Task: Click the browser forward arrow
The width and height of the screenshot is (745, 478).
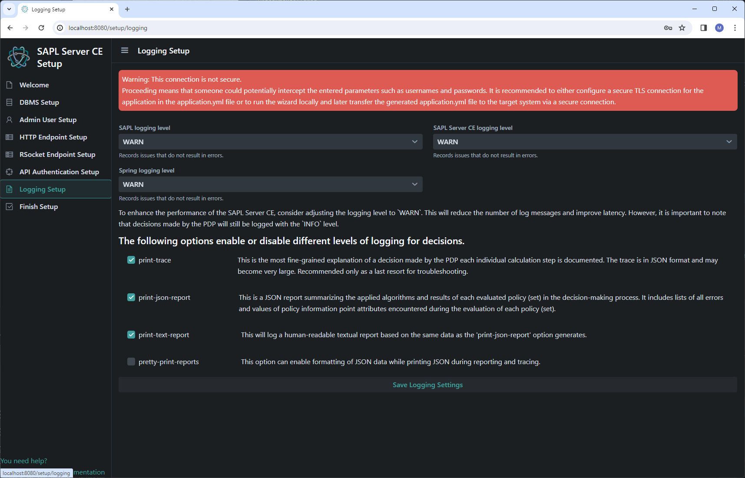Action: pyautogui.click(x=26, y=28)
